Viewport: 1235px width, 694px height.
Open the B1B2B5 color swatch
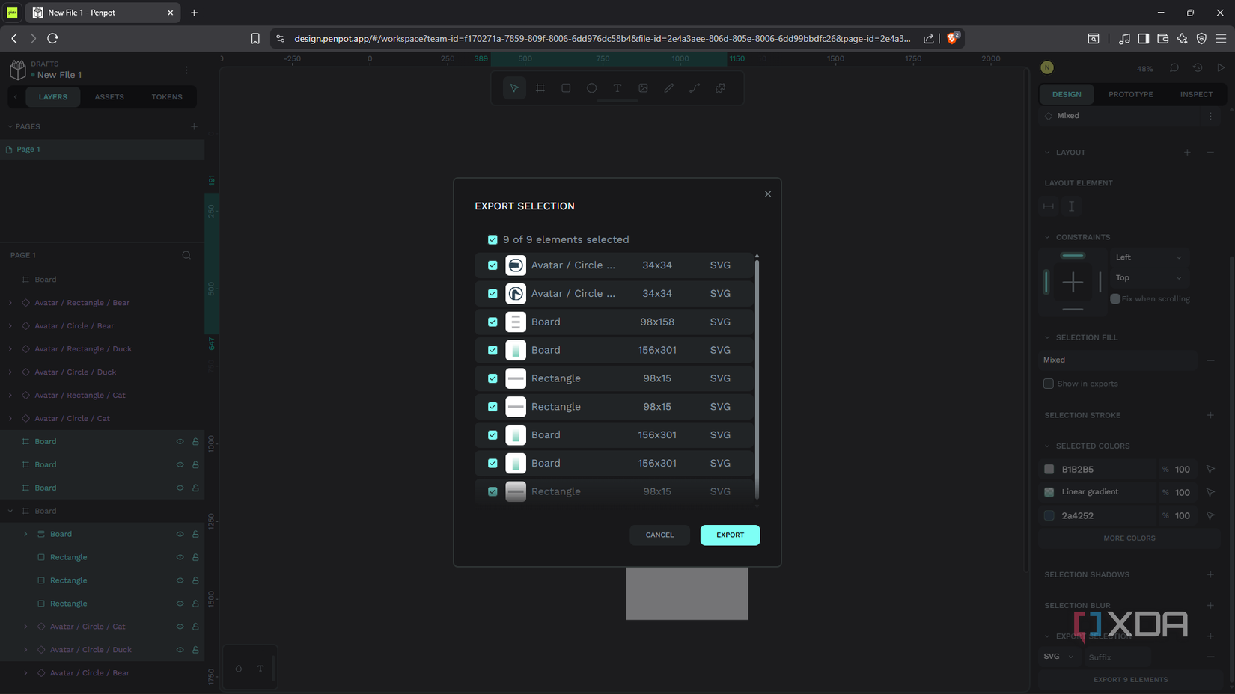tap(1049, 470)
